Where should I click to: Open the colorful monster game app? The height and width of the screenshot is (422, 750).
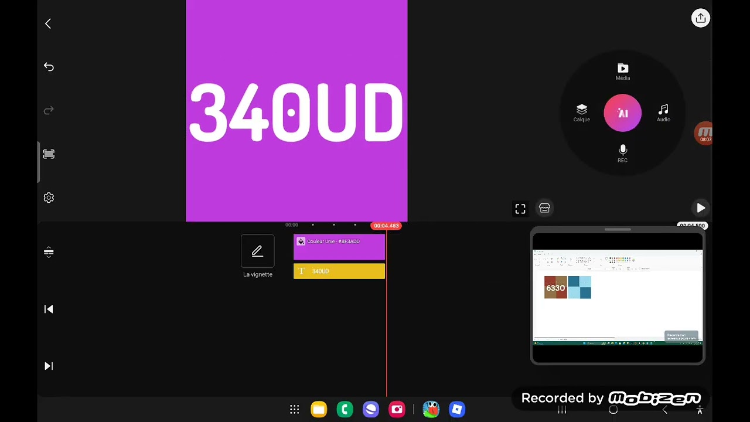click(431, 410)
